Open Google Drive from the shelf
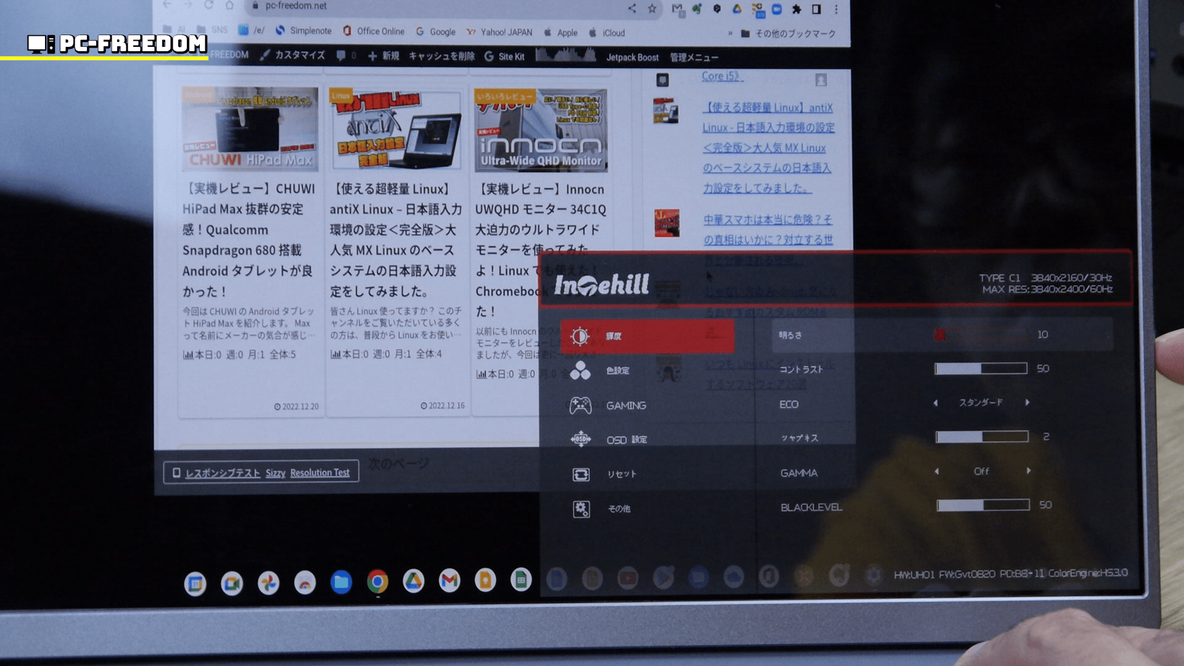1184x666 pixels. (413, 581)
